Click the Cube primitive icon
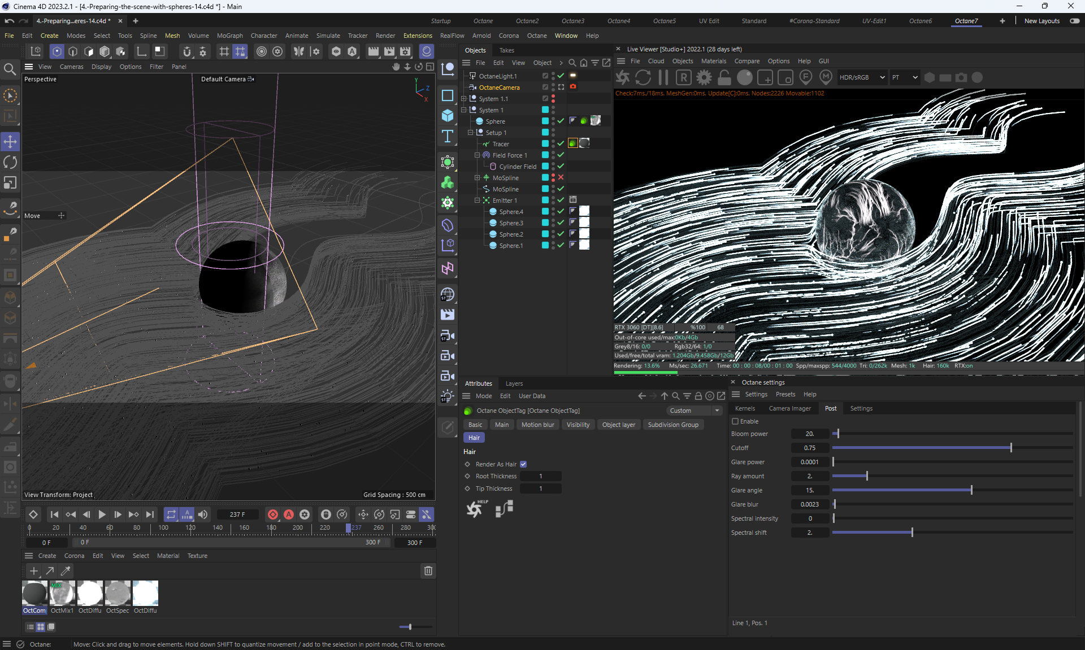This screenshot has height=650, width=1085. click(448, 116)
